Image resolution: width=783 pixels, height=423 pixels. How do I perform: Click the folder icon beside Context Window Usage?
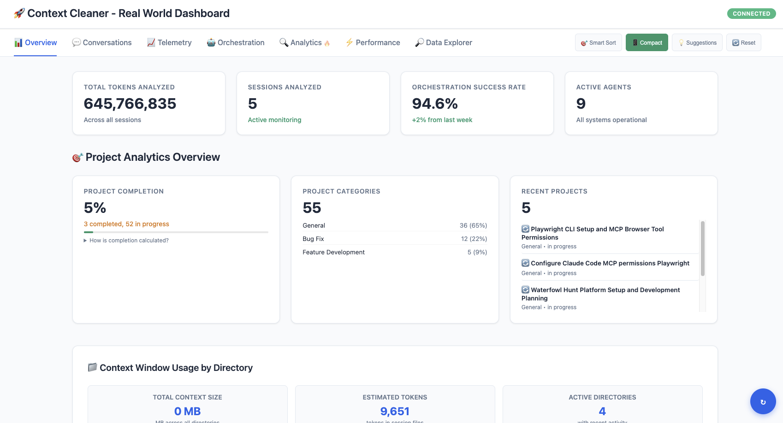click(92, 367)
